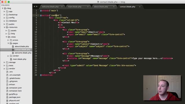
Task: Collapse the views folder arrow
Action: click(6, 37)
